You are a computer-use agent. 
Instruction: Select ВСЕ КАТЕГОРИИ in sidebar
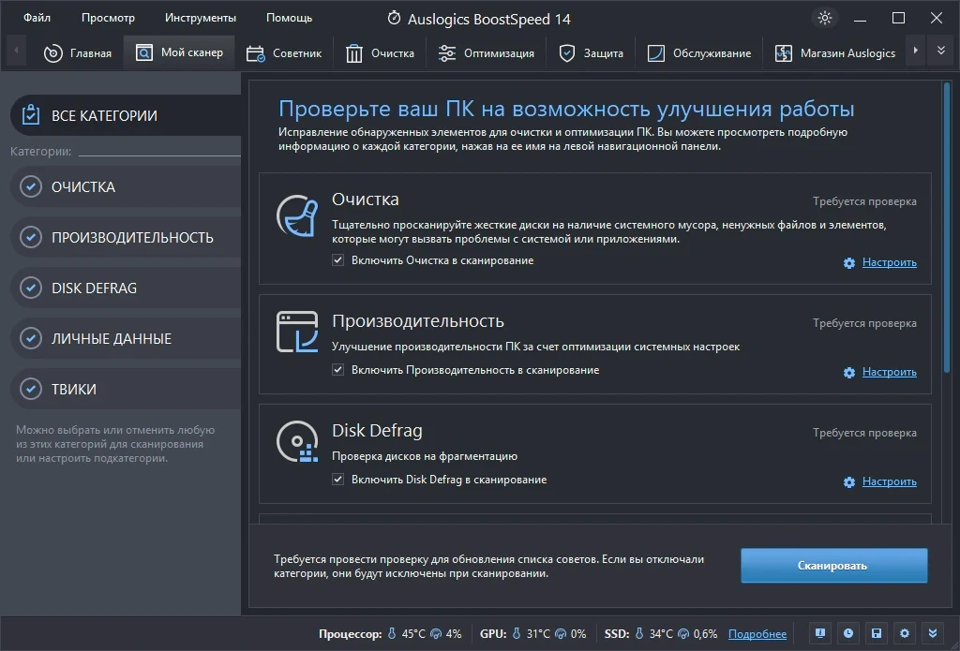tap(127, 115)
